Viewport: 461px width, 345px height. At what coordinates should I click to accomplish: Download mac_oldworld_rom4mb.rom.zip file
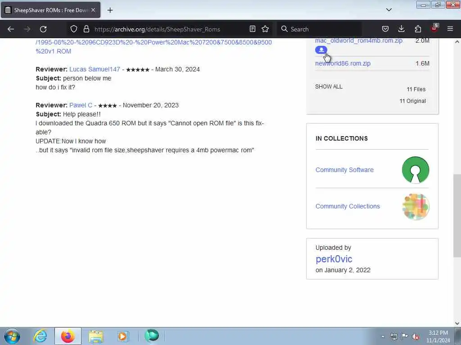(359, 40)
